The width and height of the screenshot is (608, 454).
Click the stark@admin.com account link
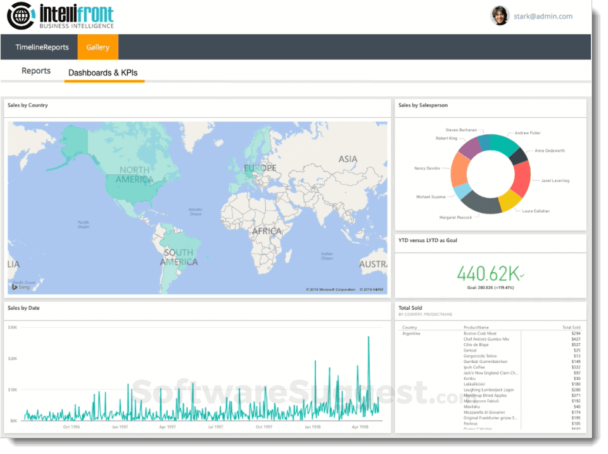[x=543, y=16]
